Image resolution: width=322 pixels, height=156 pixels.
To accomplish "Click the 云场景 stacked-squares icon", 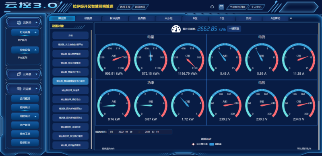I will coord(19,74).
